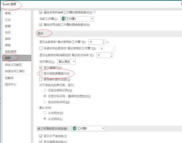Click the 显示 section header
The image size is (182, 143).
[40, 33]
